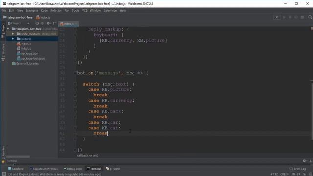Viewport: 313px width, 176px height.
Task: Open the Edit menu
Action: point(12,11)
